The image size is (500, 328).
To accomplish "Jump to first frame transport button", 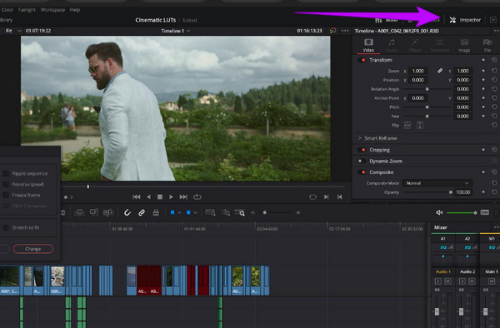I will coord(136,196).
